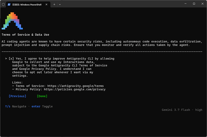Screen dimensions: 207x137
Task: Click the [Done] button
Action: 42,96
